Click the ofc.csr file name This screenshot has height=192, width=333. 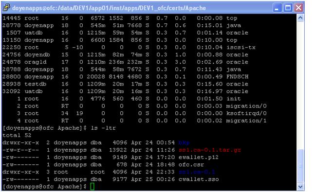pyautogui.click(x=191, y=165)
